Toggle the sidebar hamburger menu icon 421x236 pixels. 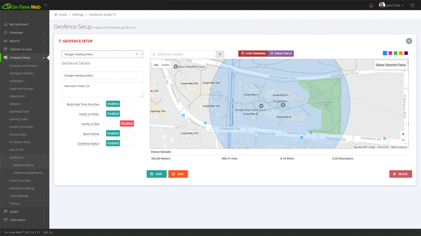click(46, 5)
